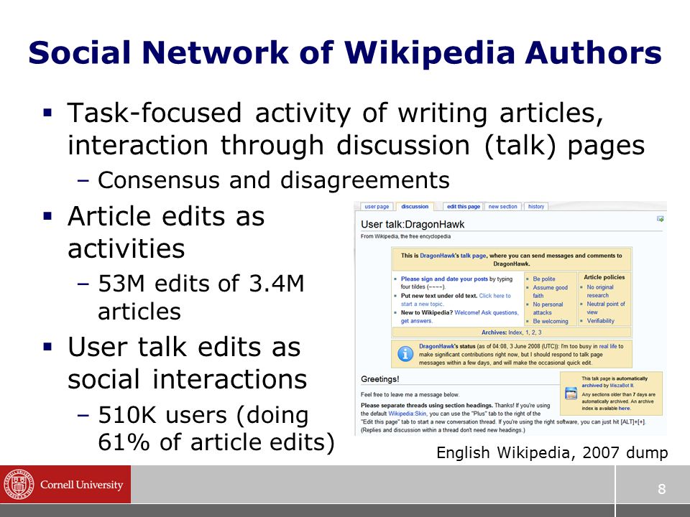Follow the 'Verifiability' link
Viewport: 690px width, 517px height.
pyautogui.click(x=600, y=320)
